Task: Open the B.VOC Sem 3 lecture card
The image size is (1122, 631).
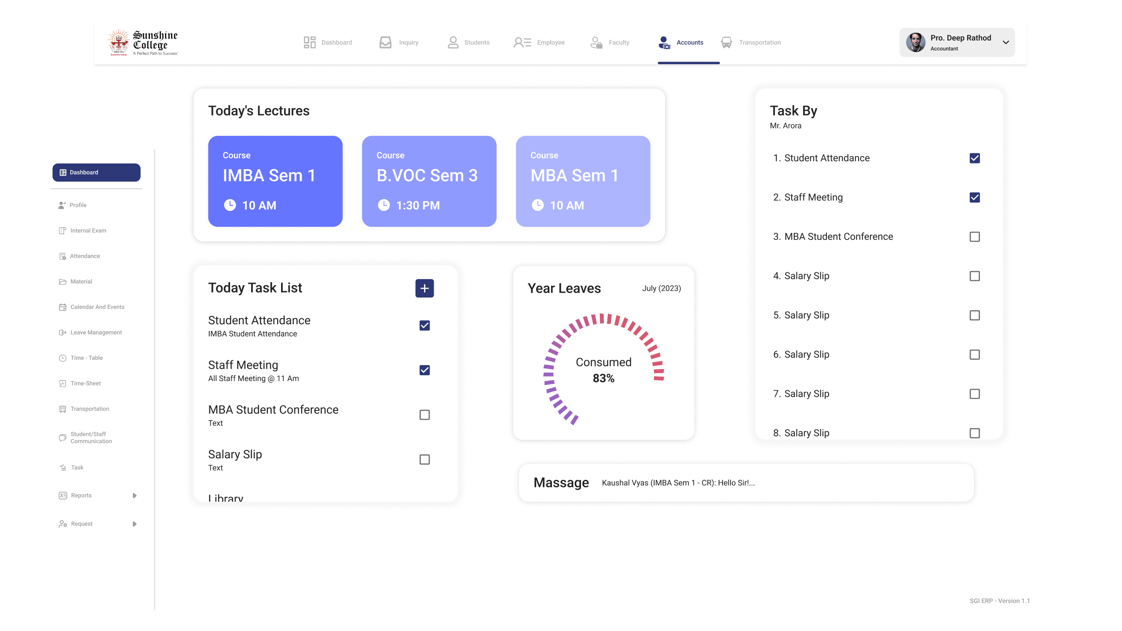Action: click(429, 181)
